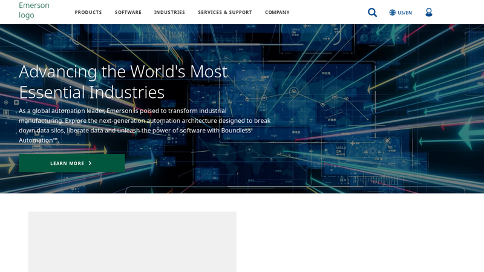Click the sentence starting 'As a global automation leader'
484x272 pixels.
(x=122, y=111)
